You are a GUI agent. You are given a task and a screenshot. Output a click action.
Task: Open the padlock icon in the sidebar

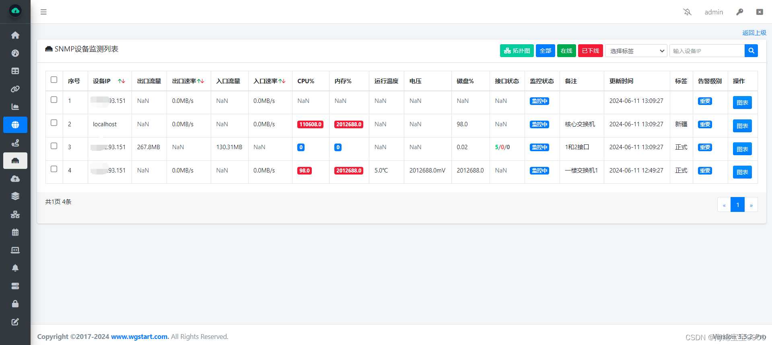[15, 304]
